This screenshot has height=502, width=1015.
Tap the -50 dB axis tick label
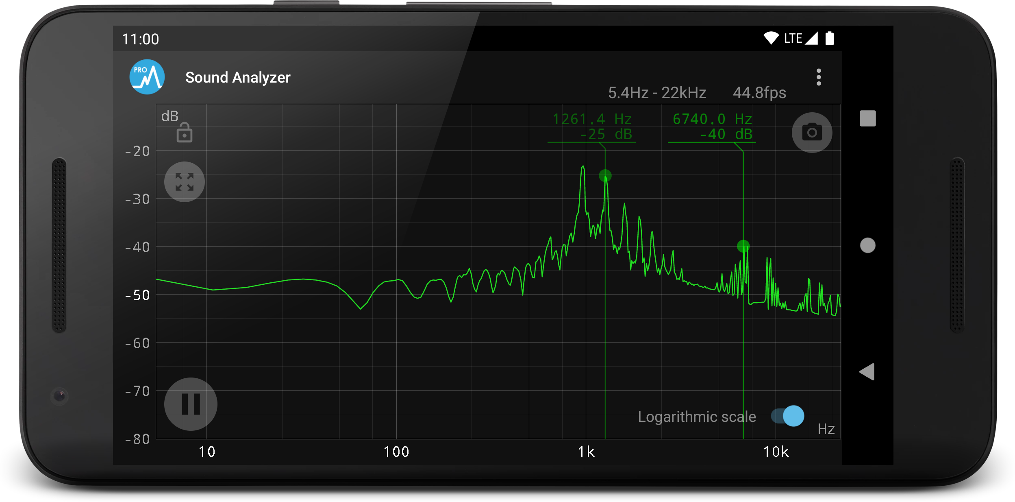[138, 295]
